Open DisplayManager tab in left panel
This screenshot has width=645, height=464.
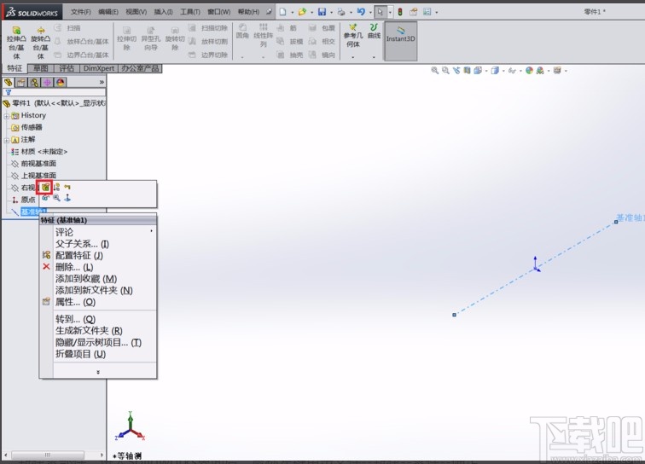click(61, 82)
